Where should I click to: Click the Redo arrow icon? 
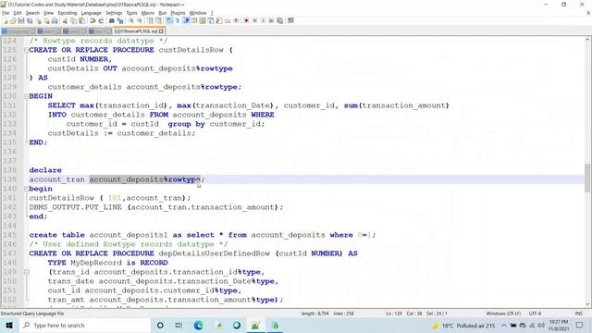click(x=101, y=20)
